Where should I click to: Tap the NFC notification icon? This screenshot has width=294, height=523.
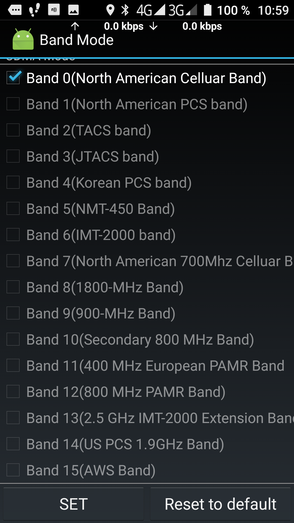[x=54, y=10]
